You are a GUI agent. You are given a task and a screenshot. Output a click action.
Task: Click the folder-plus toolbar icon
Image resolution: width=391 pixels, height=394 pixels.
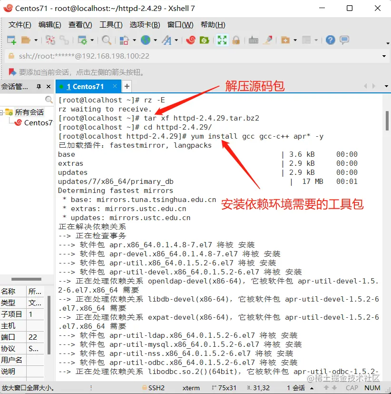285,40
